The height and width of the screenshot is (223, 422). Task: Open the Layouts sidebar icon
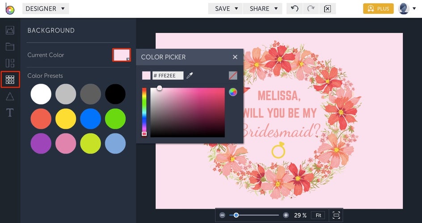10,63
